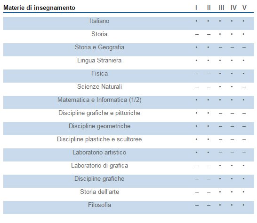Select the Fisica row label
Viewport: 257px width, 223px height.
click(x=99, y=73)
